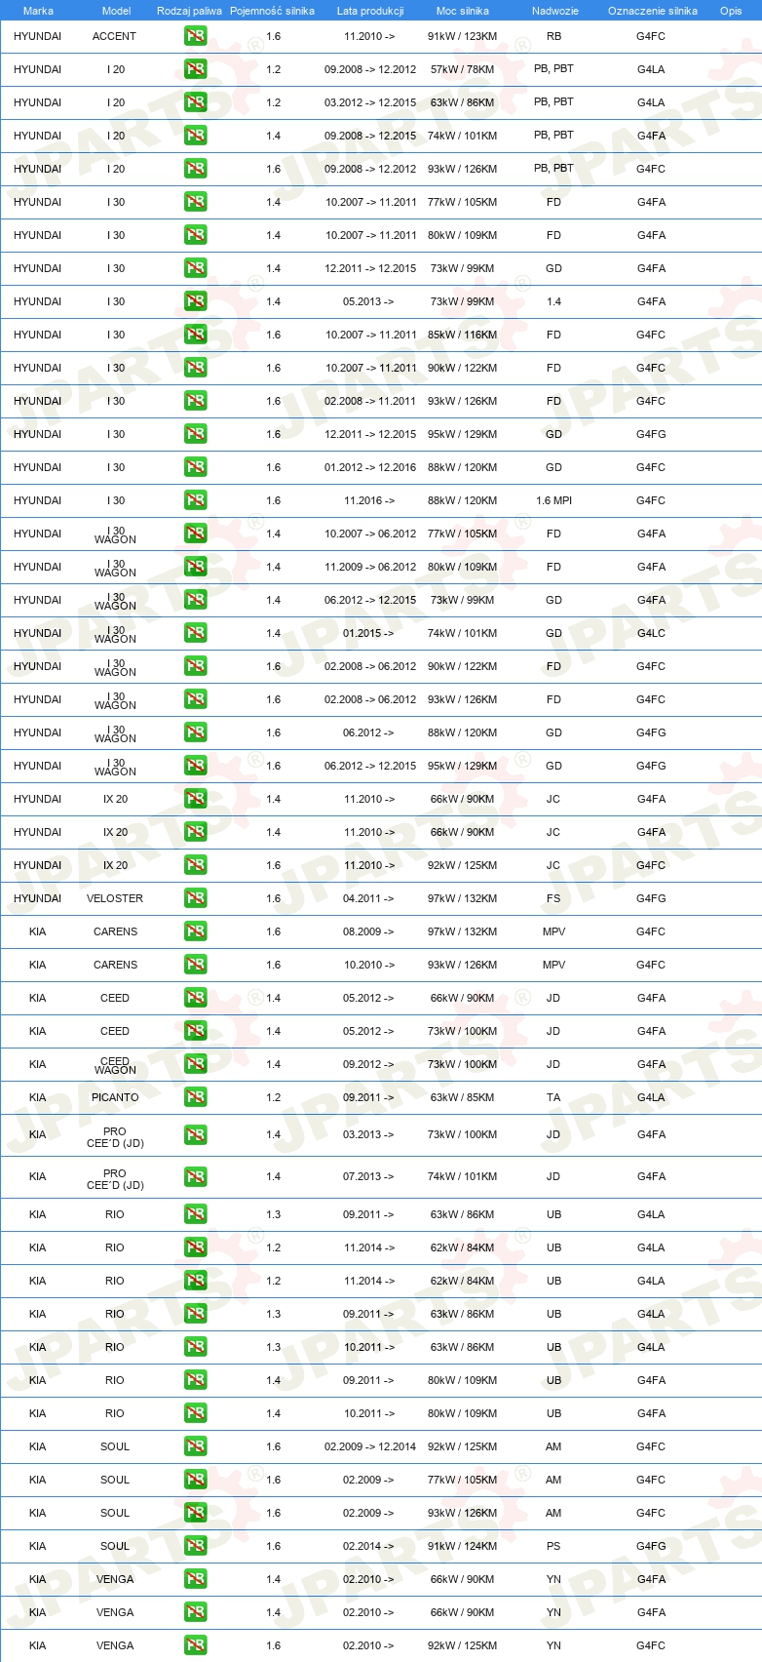Click the PS body code cell
This screenshot has width=762, height=1662.
(553, 1546)
